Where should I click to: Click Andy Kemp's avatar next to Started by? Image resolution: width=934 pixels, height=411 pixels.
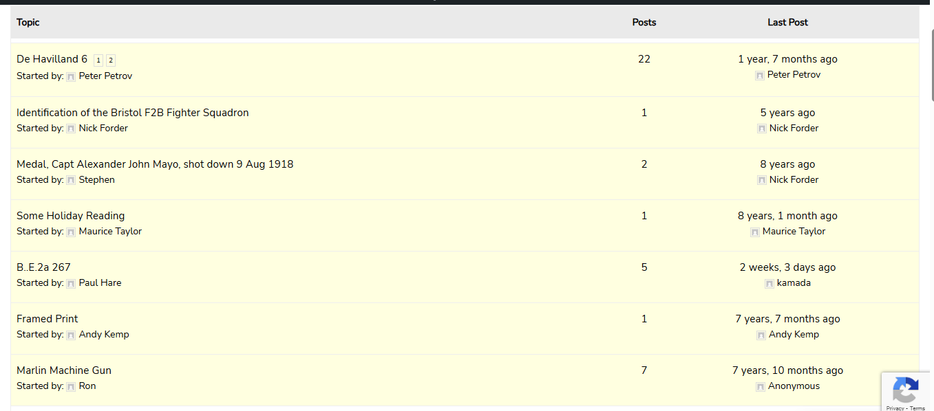(x=71, y=335)
